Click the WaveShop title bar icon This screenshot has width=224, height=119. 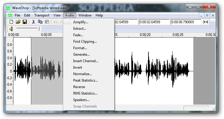(8, 8)
